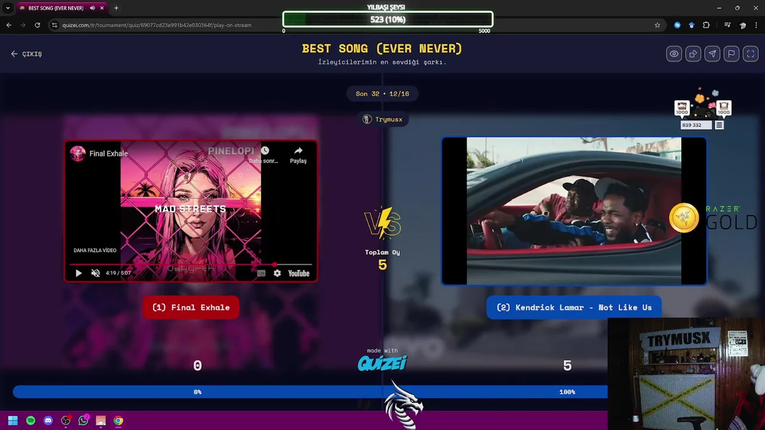
Task: Vote for (1) Final Exhale
Action: (191, 308)
